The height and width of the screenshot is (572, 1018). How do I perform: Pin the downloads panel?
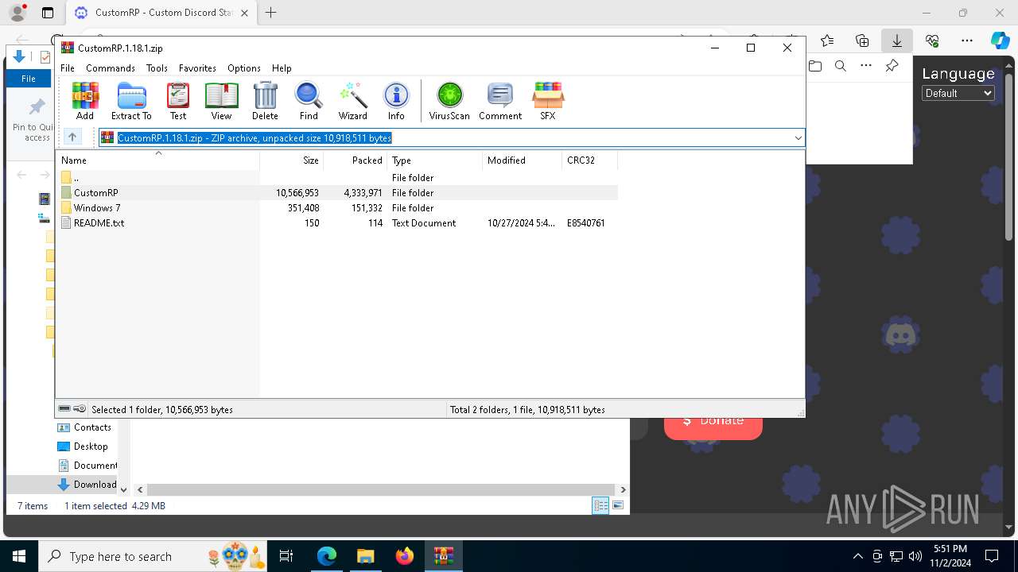892,66
